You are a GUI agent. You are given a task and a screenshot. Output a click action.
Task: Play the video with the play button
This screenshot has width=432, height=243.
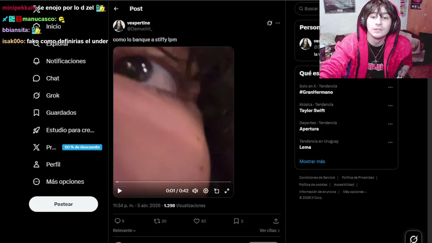click(x=119, y=191)
